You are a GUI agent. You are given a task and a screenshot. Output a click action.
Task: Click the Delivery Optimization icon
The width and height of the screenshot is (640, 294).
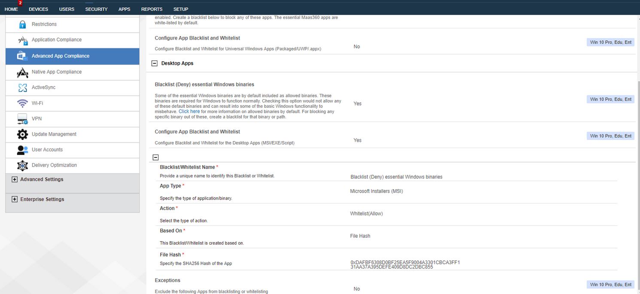coord(23,165)
